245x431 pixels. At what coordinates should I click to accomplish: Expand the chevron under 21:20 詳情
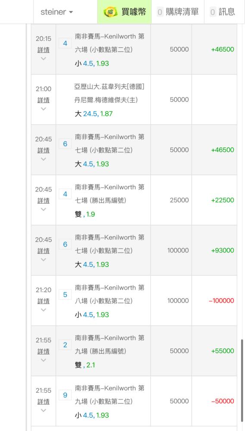coord(44,310)
